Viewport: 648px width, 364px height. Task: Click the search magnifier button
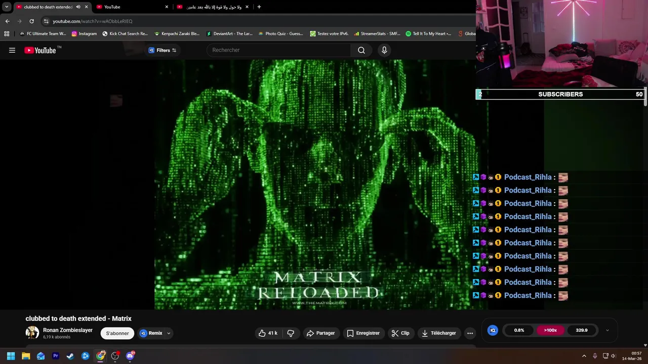[x=361, y=50]
